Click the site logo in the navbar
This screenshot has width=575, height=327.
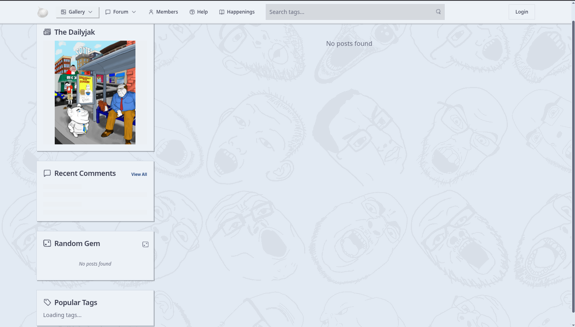(43, 12)
